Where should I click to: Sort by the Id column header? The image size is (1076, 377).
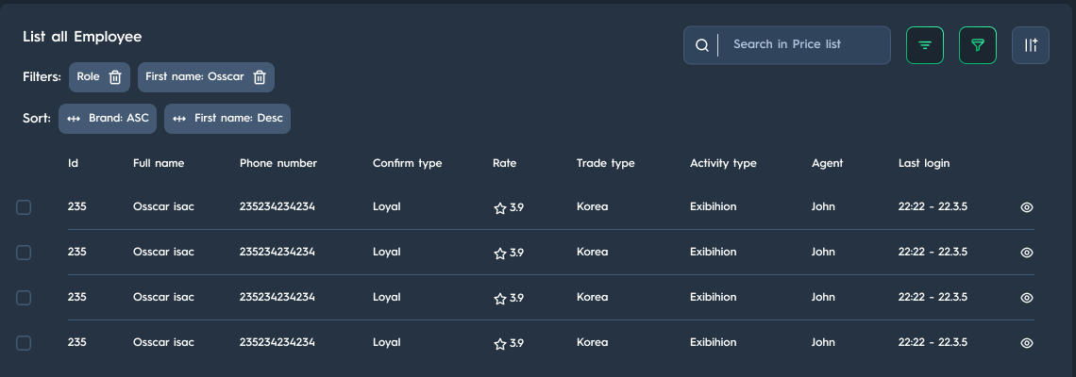73,163
